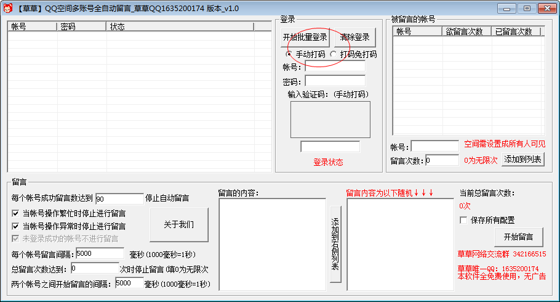Focus target 帐号 field under 被留言 list
Viewport: 560px width, 302px height.
[435, 146]
